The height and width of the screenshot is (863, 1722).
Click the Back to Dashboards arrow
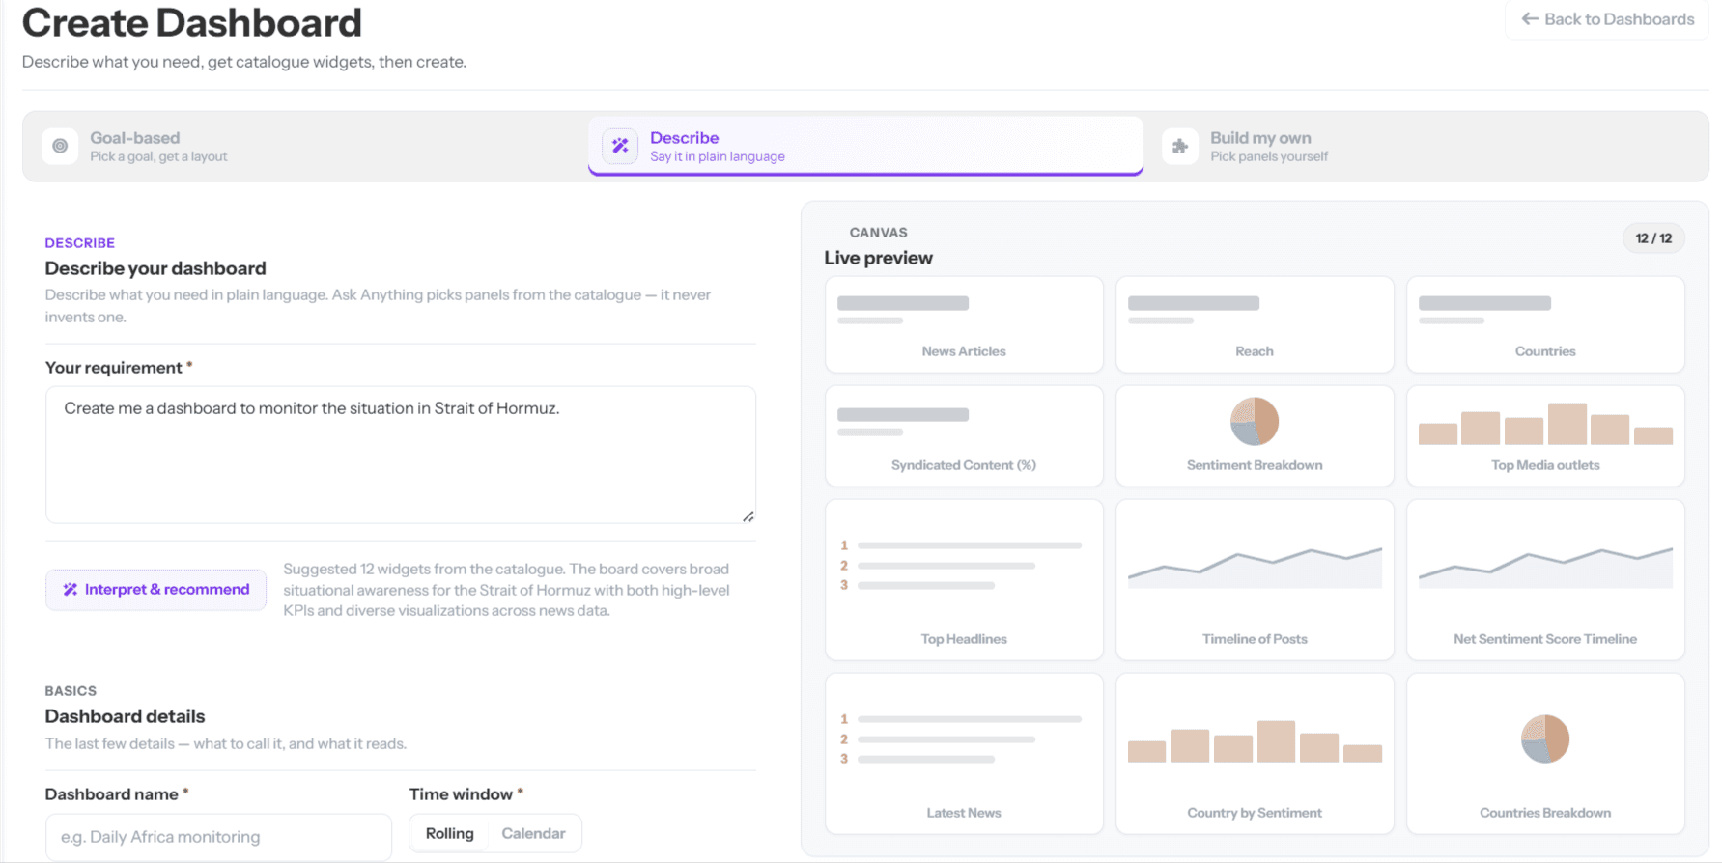(1530, 18)
